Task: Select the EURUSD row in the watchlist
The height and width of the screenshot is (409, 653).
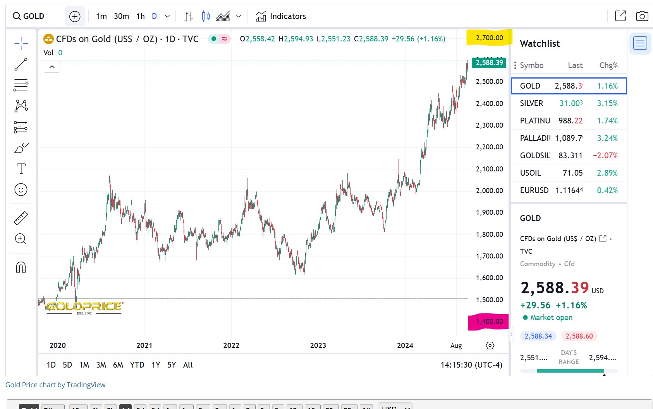Action: tap(569, 190)
